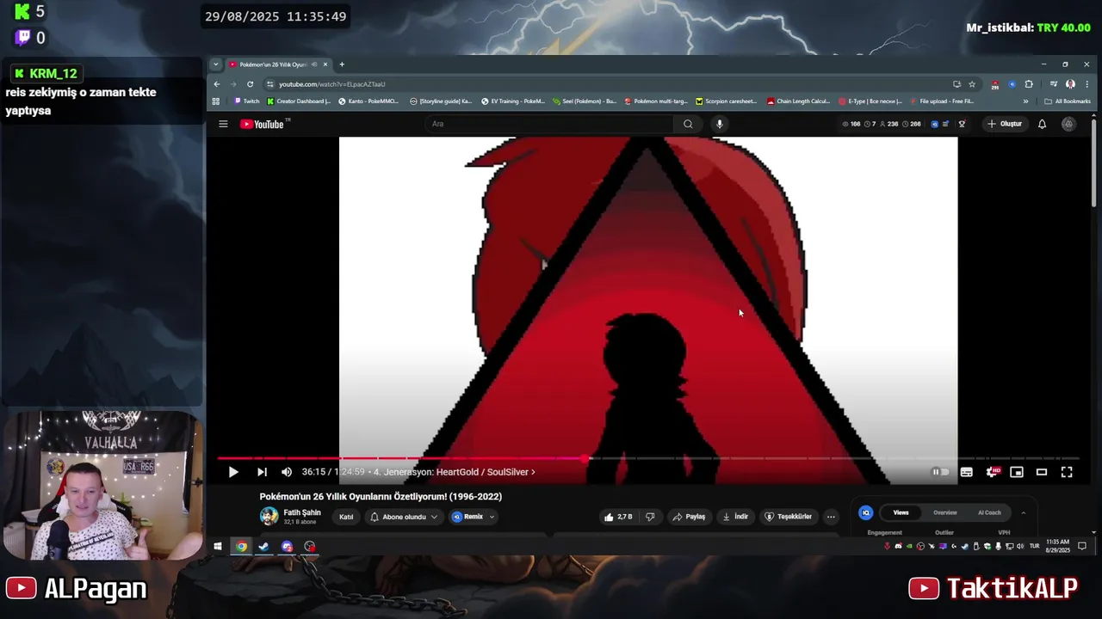Open the 'Fatih Şahin' channel name link
The height and width of the screenshot is (619, 1102).
(302, 512)
